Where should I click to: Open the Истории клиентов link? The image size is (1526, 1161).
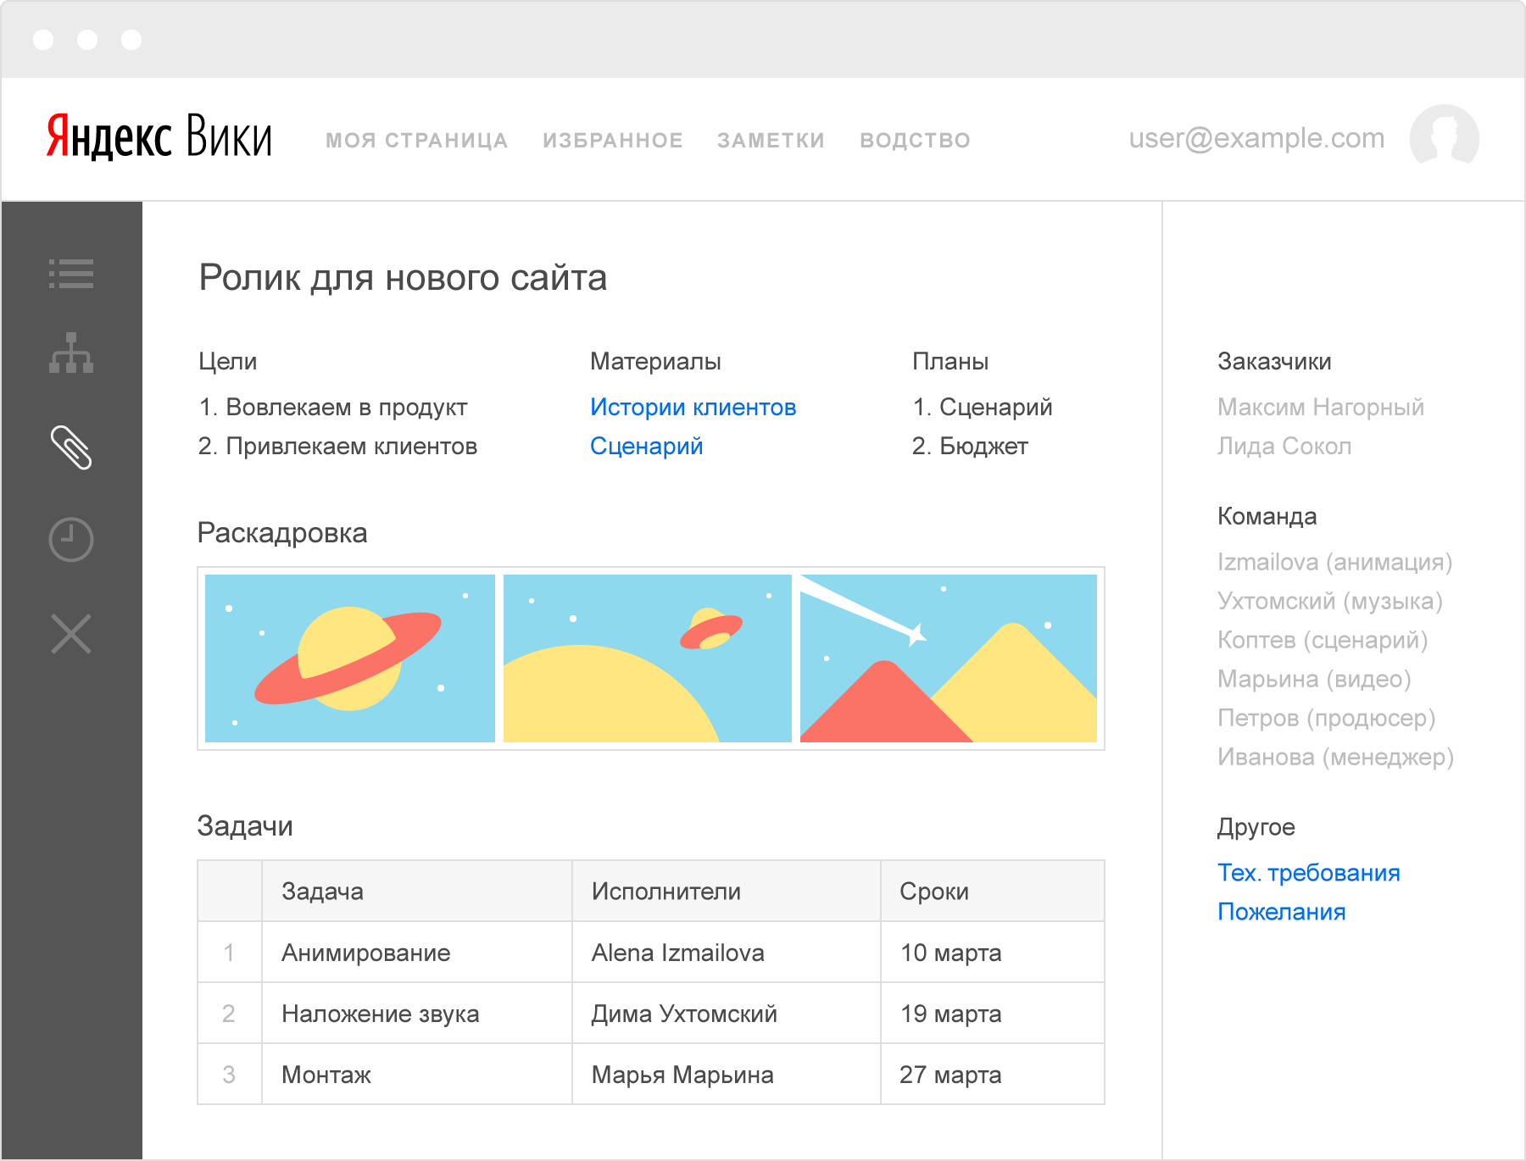click(693, 408)
